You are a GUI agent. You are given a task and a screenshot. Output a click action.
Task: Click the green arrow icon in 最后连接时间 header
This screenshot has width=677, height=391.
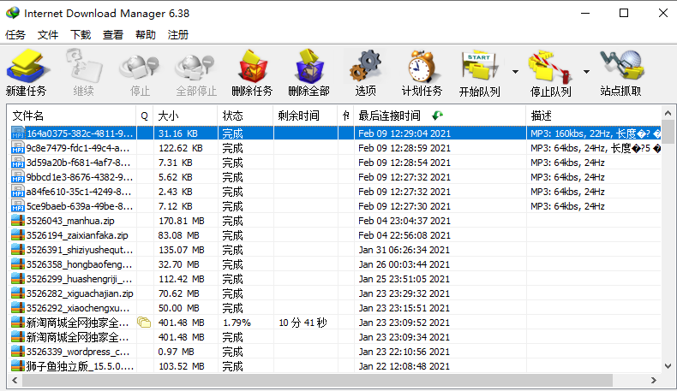(x=437, y=116)
